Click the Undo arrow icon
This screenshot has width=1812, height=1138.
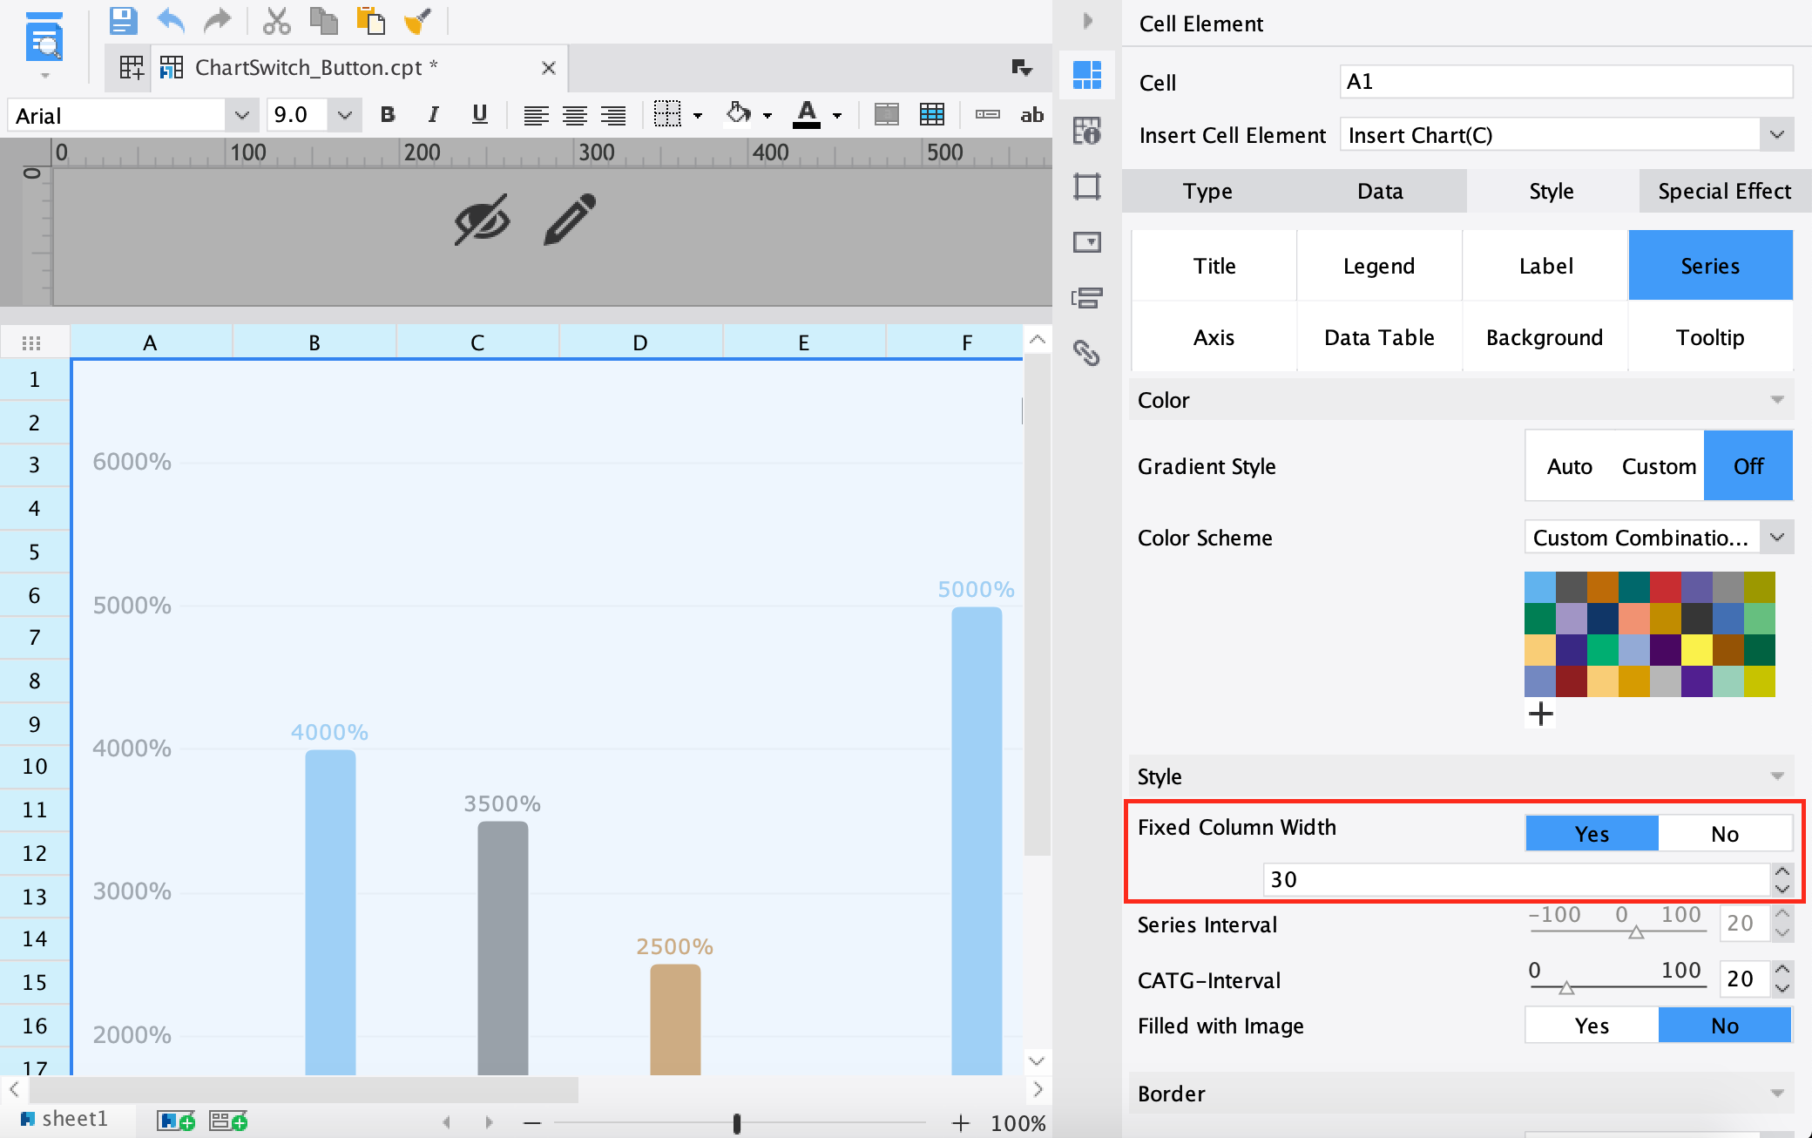(x=171, y=20)
